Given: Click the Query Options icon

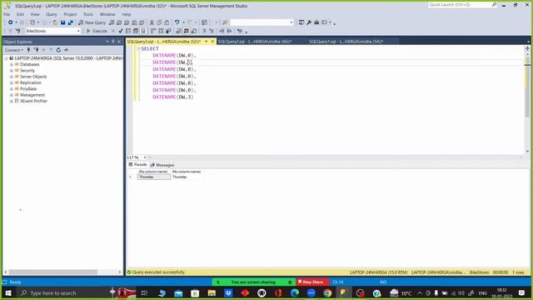Looking at the screenshot, I should click(x=136, y=31).
